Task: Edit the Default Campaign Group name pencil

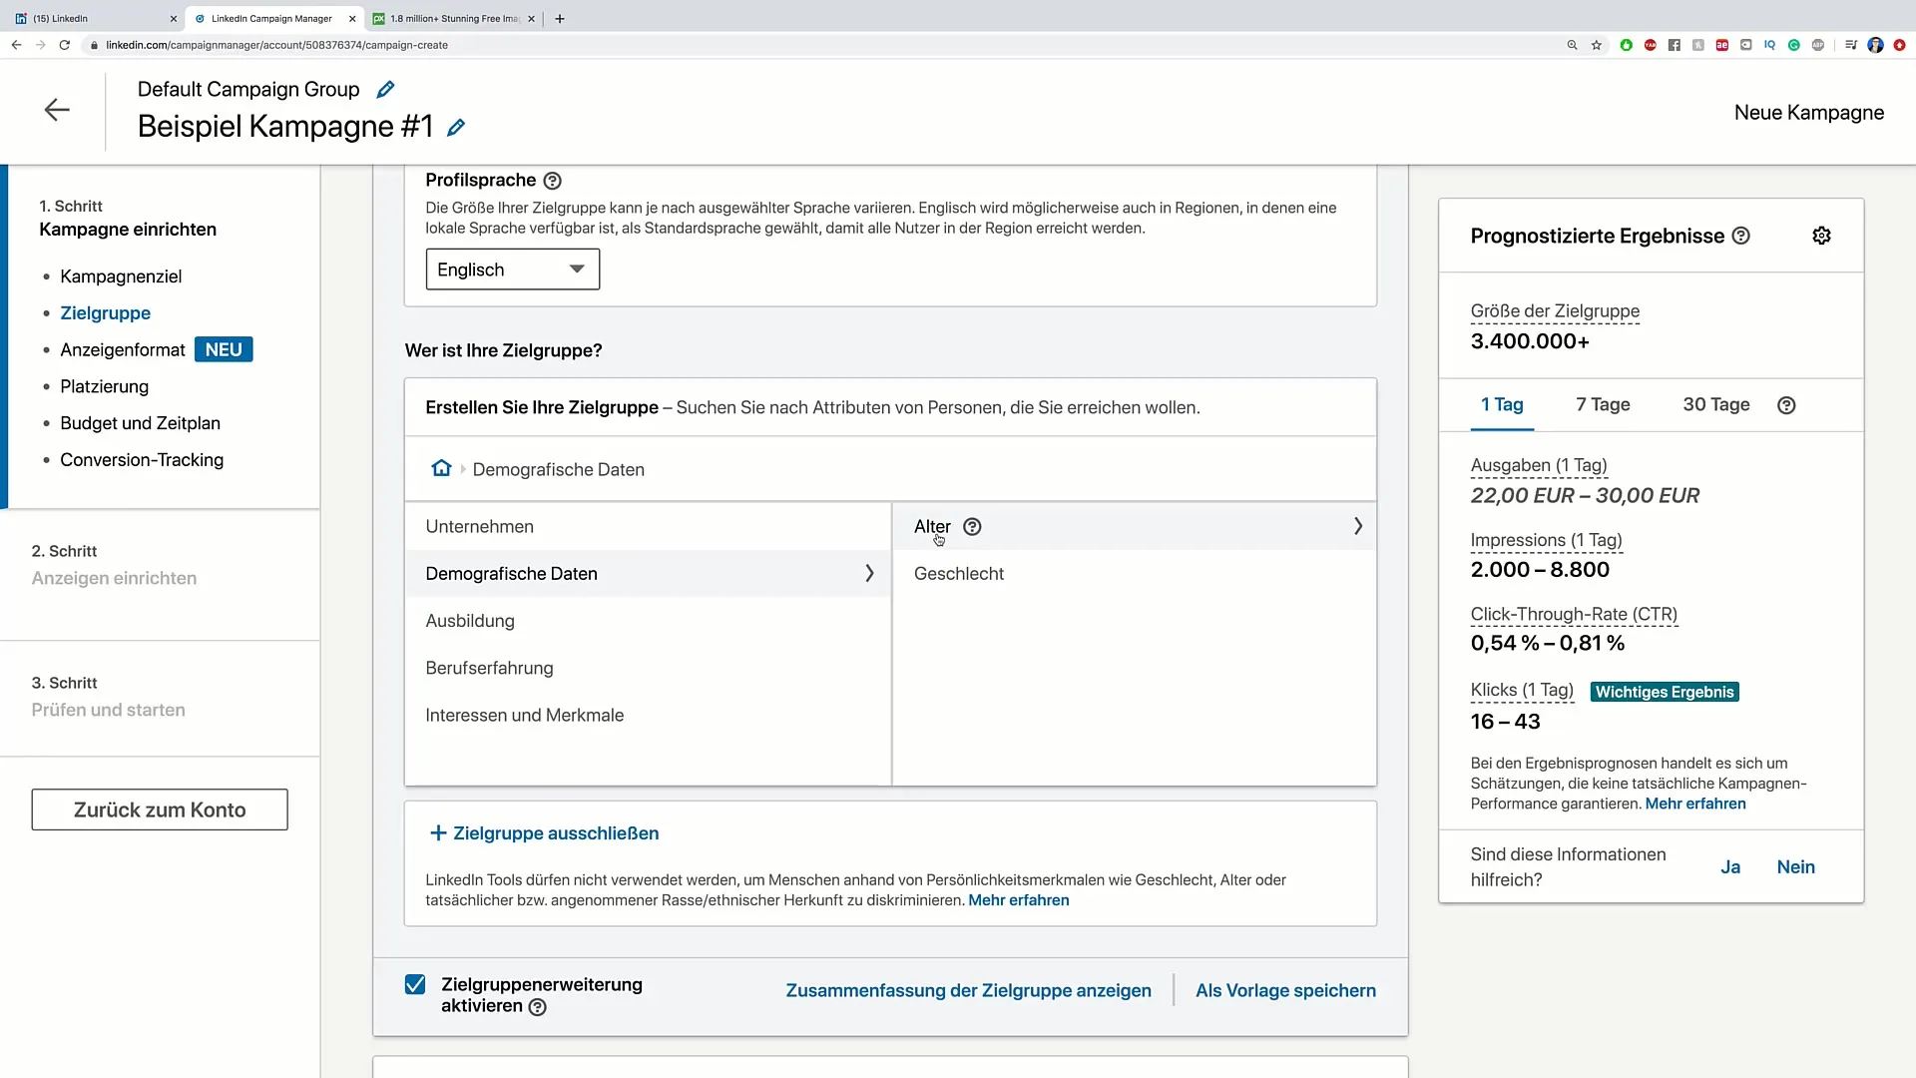Action: tap(385, 90)
